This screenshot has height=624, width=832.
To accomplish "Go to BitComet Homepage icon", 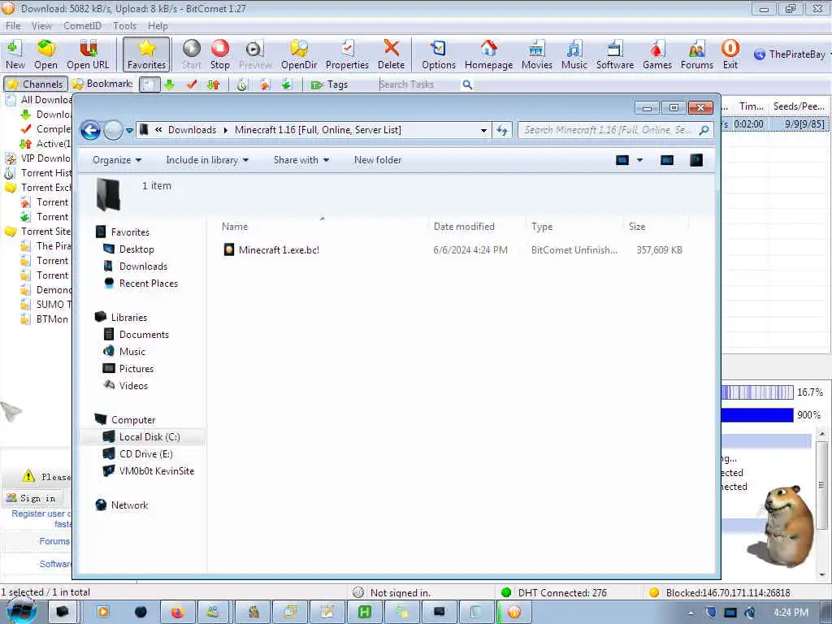I will pos(488,54).
